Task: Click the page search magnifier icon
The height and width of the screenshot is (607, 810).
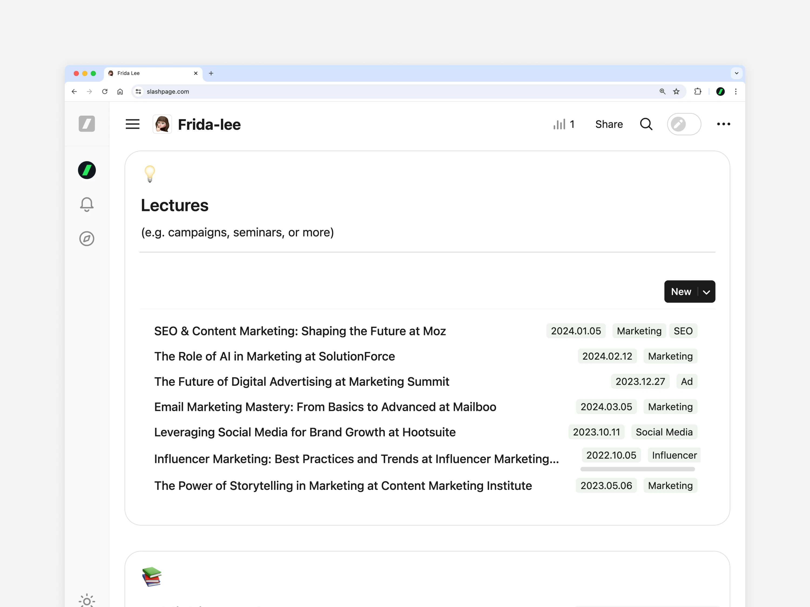Action: (x=646, y=124)
